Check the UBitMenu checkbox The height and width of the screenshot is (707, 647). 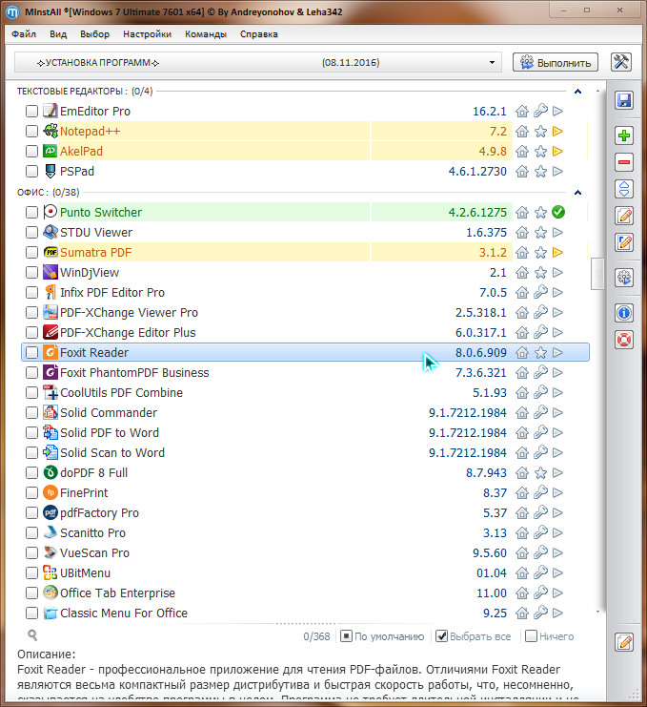tap(31, 573)
